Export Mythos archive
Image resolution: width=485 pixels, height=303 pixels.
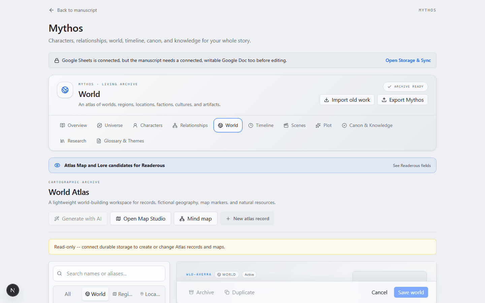[x=403, y=100]
